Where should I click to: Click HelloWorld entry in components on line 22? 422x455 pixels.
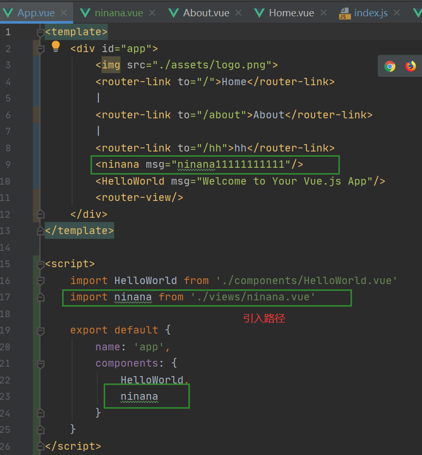pos(152,380)
